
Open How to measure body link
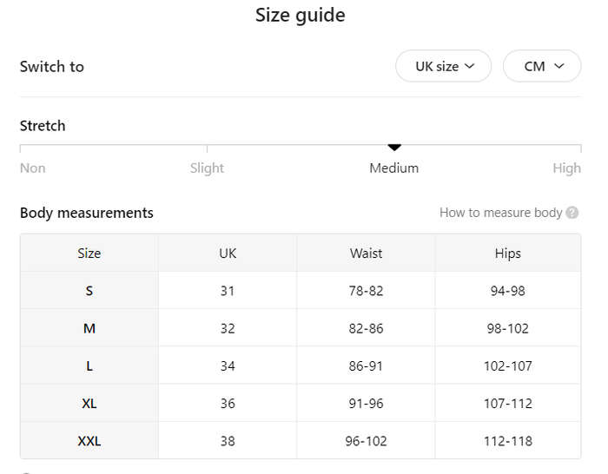tap(500, 213)
